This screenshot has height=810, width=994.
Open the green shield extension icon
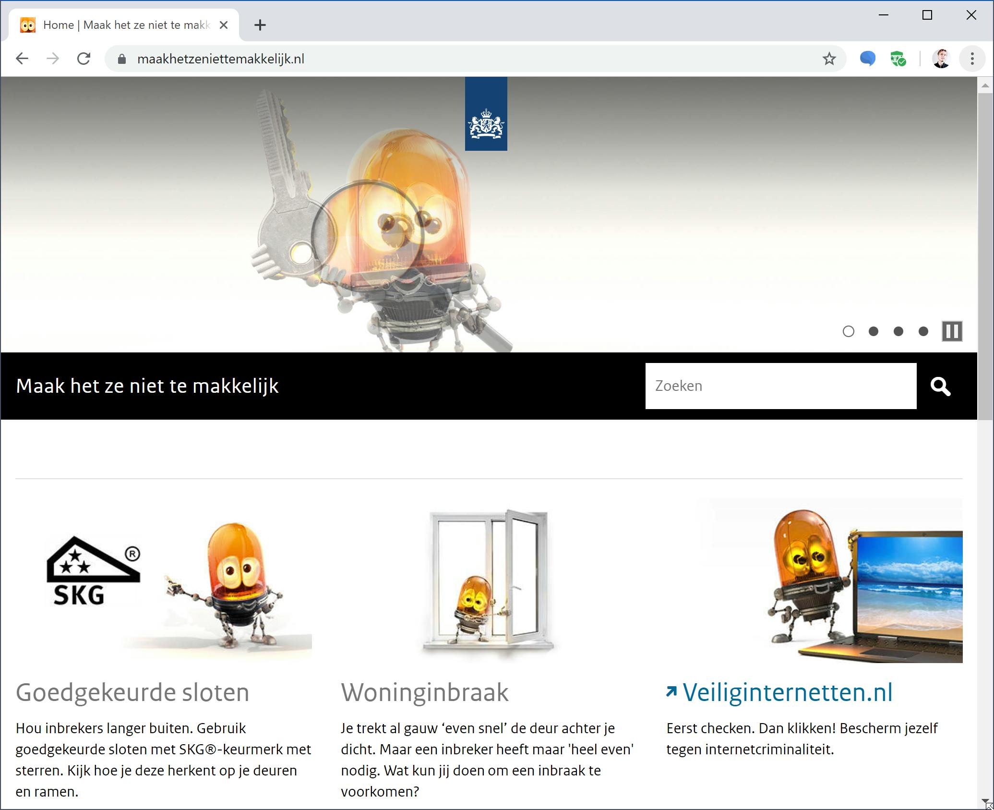coord(898,59)
